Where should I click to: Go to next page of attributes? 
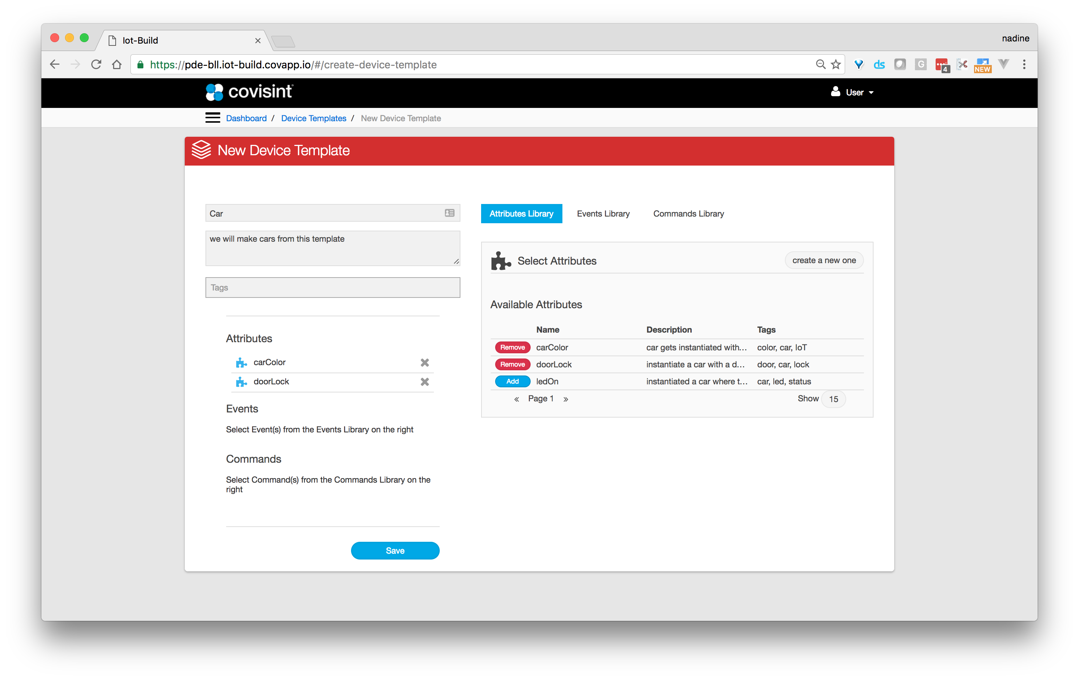(x=565, y=399)
